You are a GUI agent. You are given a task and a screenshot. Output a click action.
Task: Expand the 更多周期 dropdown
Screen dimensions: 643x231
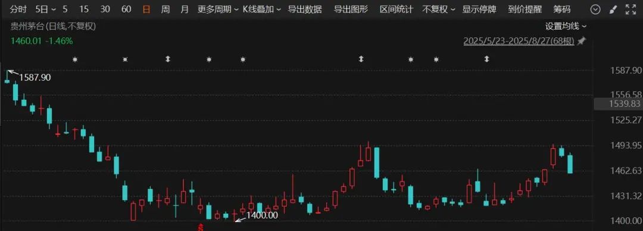[x=218, y=9]
